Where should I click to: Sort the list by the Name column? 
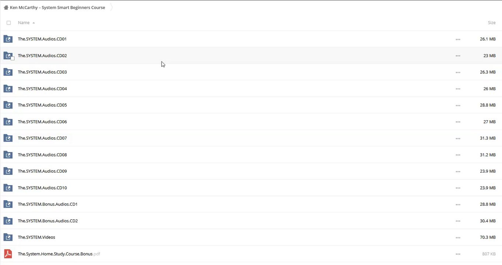(24, 23)
